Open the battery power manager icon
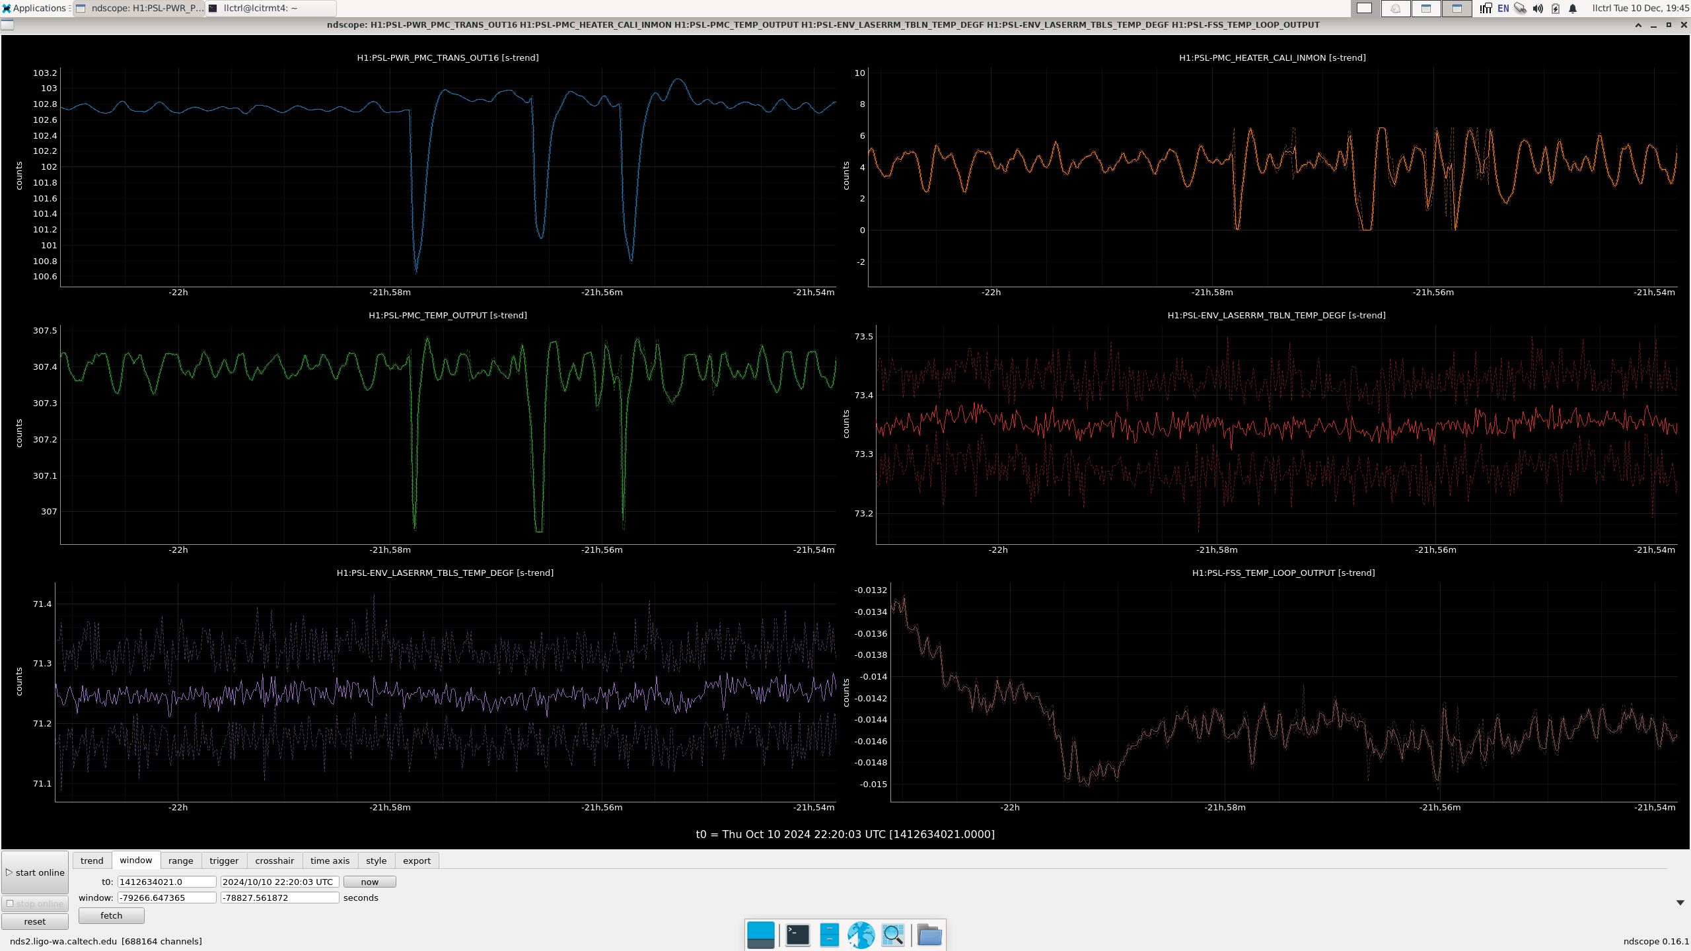The width and height of the screenshot is (1691, 951). click(x=1556, y=8)
